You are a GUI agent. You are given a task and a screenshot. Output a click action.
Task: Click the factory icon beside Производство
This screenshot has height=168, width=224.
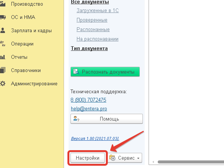coord(3,4)
